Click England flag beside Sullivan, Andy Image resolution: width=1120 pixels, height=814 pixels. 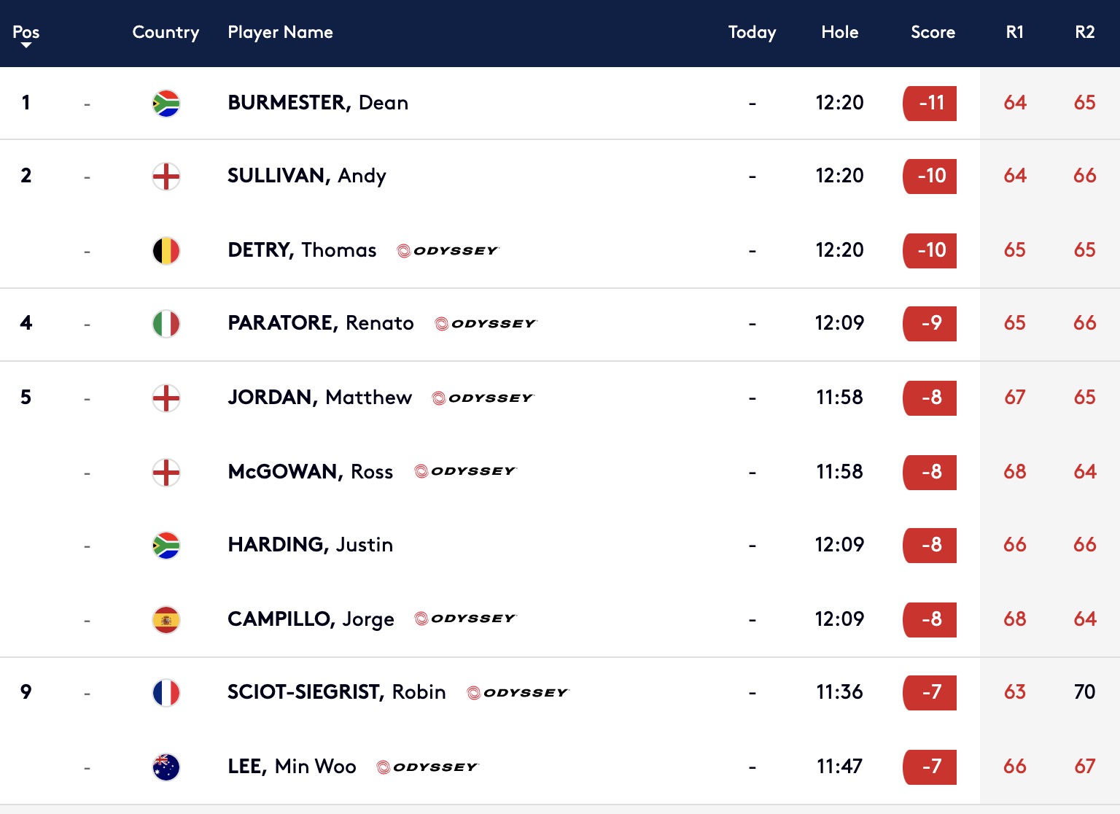click(x=166, y=177)
